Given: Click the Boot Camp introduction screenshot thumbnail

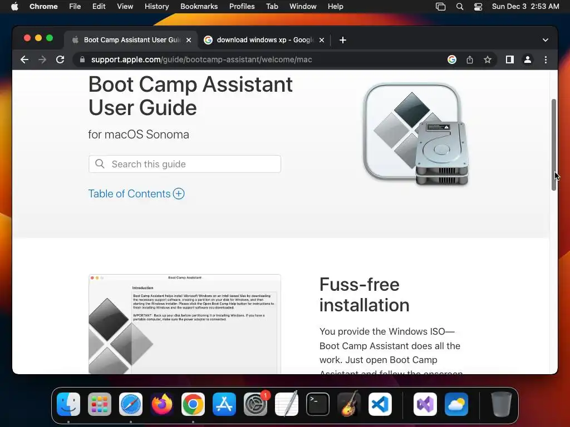Looking at the screenshot, I should [185, 324].
